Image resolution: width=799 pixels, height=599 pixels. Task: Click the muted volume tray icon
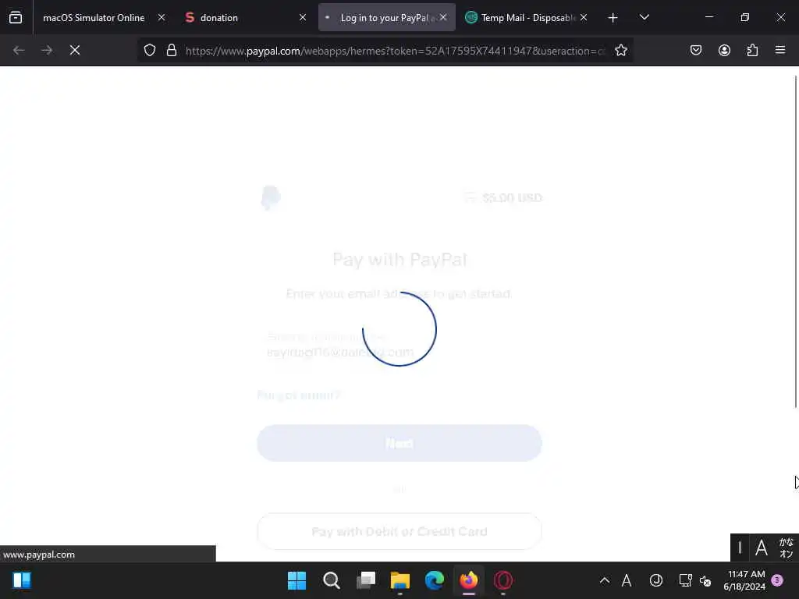click(705, 580)
